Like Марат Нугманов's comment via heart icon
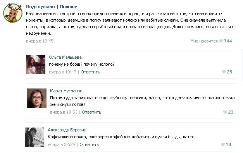The height and width of the screenshot is (153, 243). tap(225, 112)
